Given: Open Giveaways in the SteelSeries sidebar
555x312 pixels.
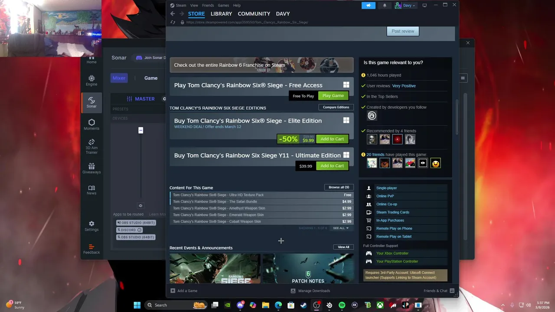Looking at the screenshot, I should pos(91,169).
